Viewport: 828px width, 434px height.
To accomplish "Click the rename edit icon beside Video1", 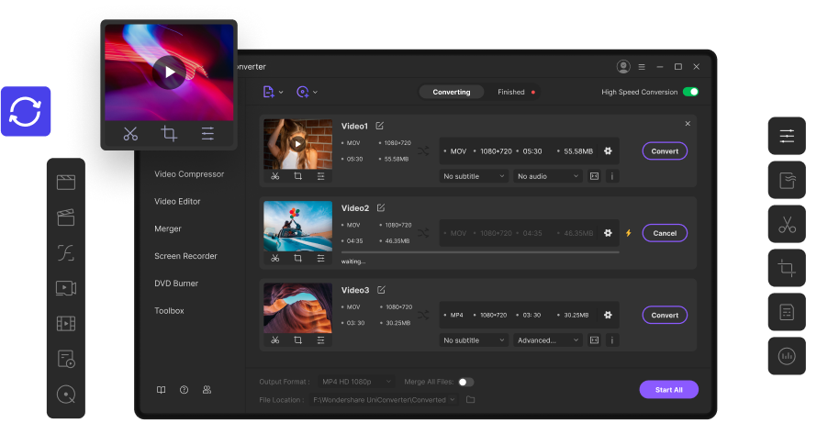I will (380, 126).
